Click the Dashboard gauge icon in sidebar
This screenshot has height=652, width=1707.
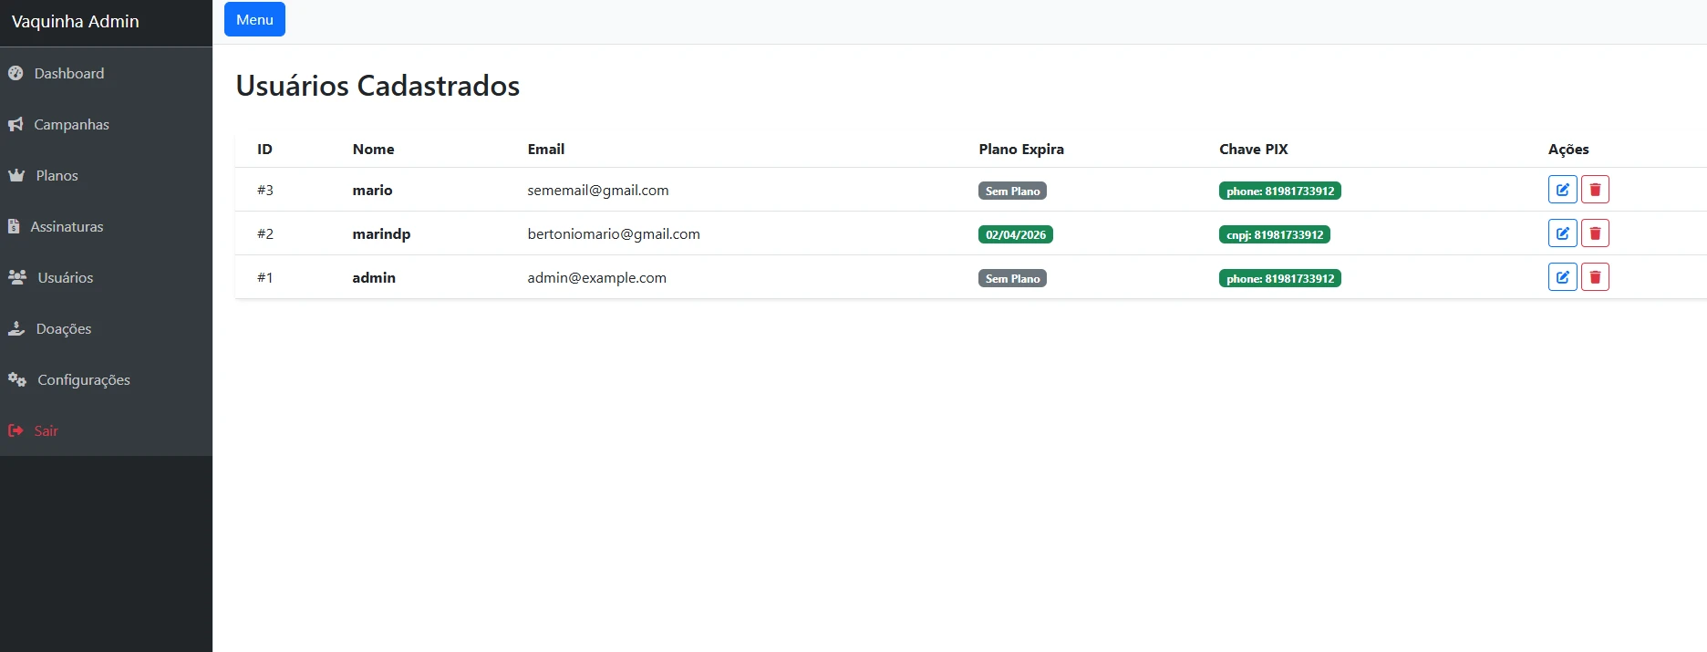[x=16, y=73]
